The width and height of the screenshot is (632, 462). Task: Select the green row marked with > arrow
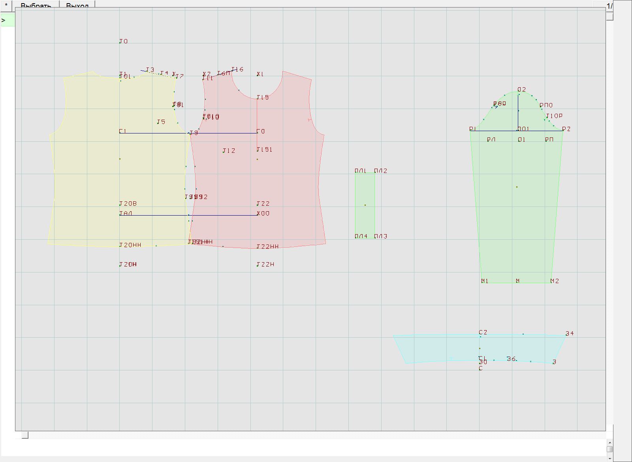pyautogui.click(x=7, y=20)
